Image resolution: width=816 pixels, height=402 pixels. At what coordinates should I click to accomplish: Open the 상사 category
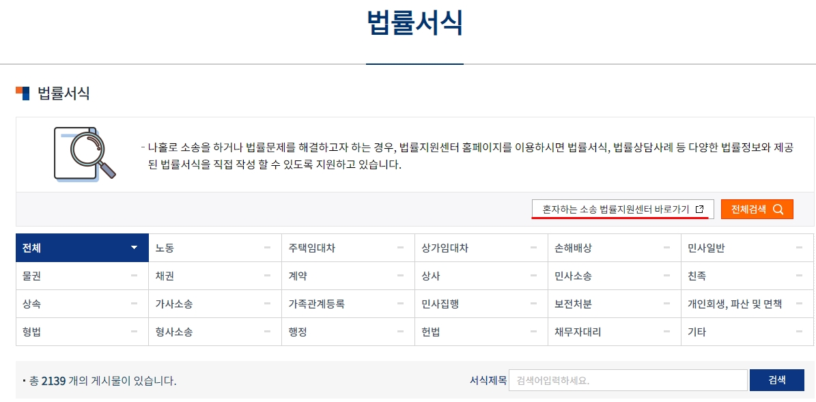click(481, 276)
